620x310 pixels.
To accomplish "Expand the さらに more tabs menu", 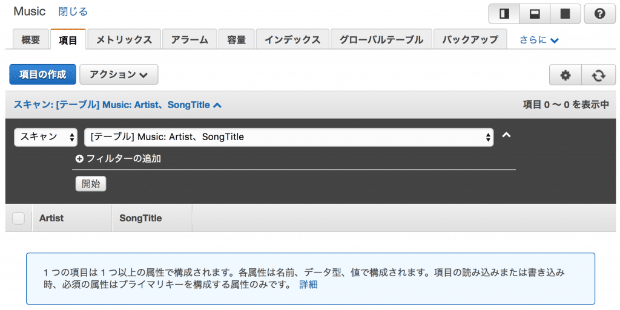I will pos(538,40).
